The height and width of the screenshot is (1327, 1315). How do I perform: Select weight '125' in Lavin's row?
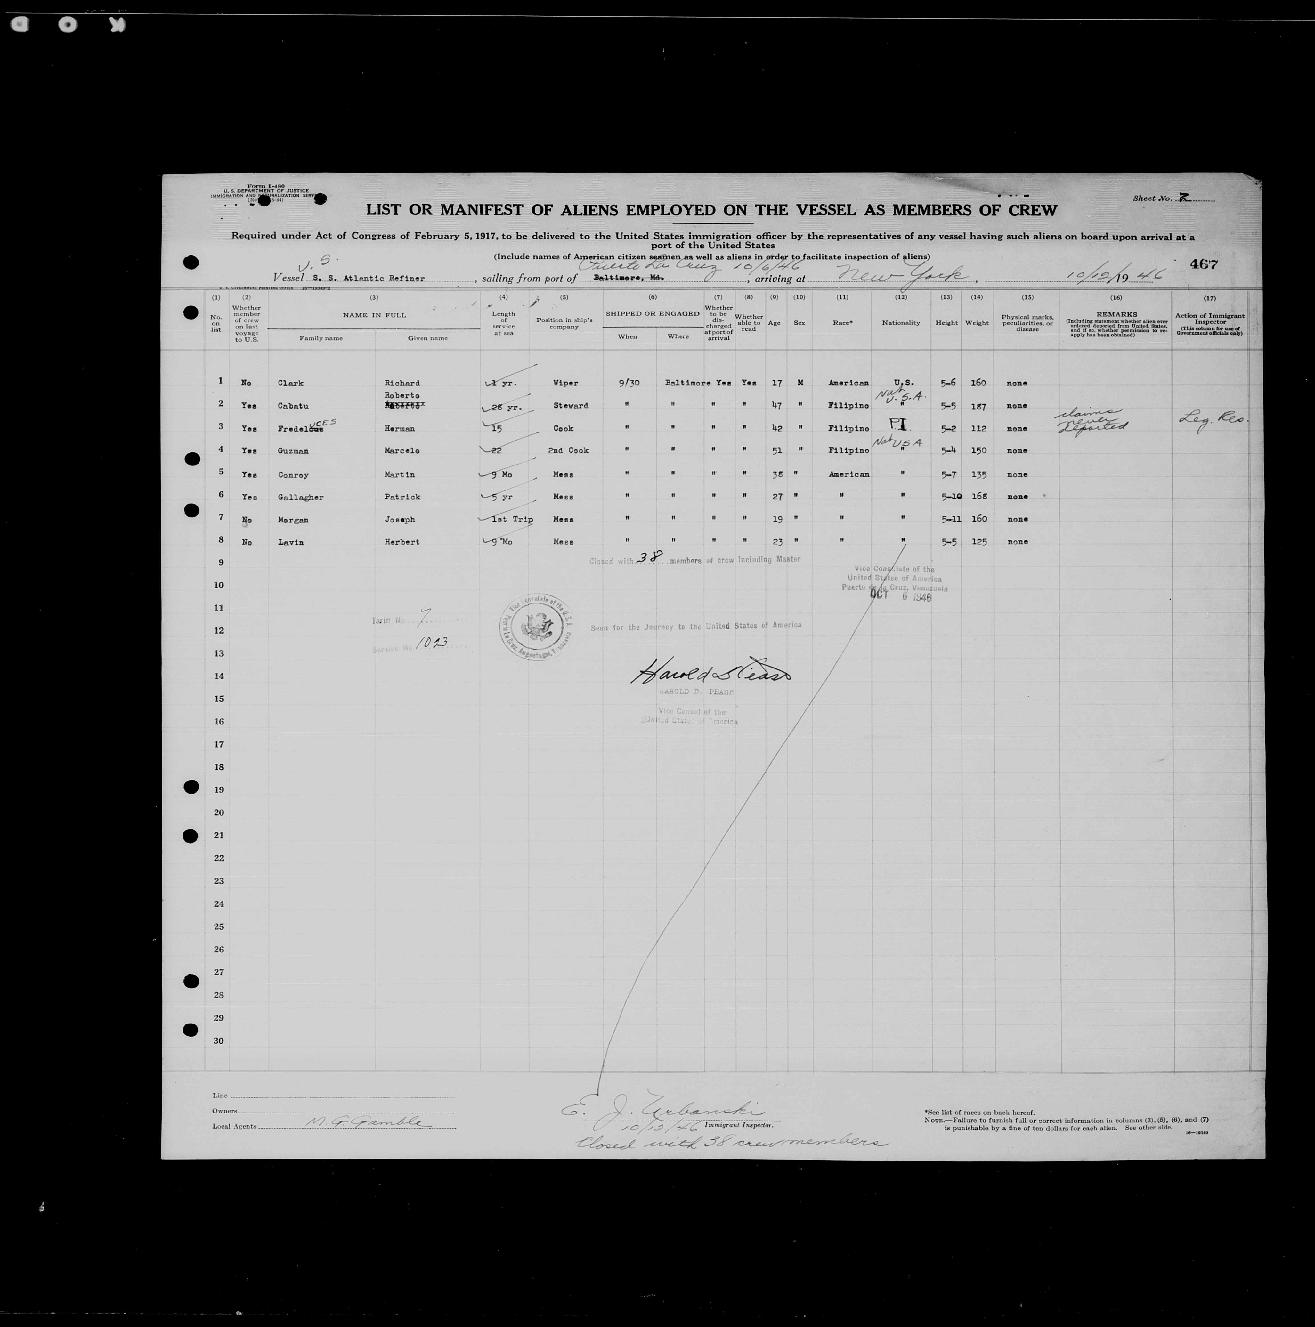point(978,542)
